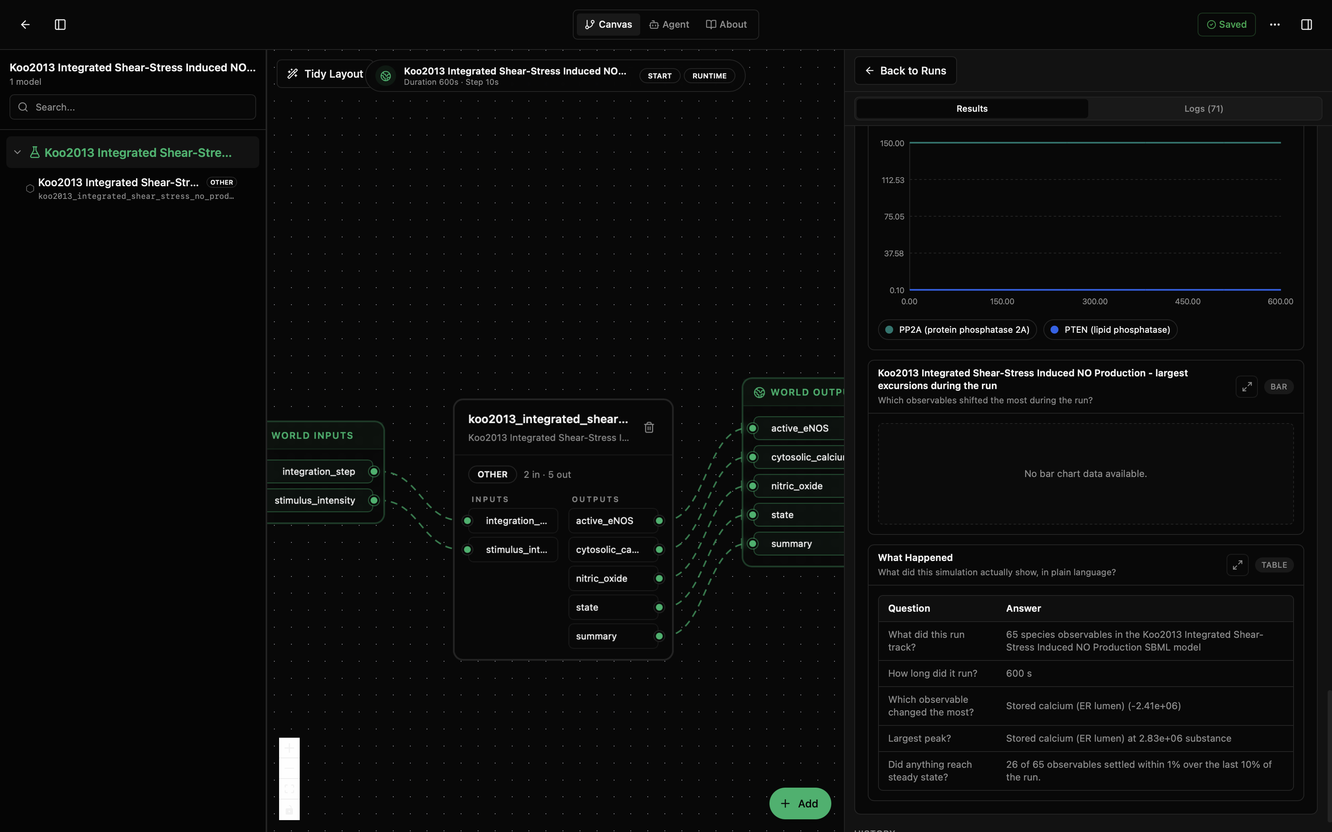Click the OTHER tag on the model node
1332x832 pixels.
click(x=492, y=474)
